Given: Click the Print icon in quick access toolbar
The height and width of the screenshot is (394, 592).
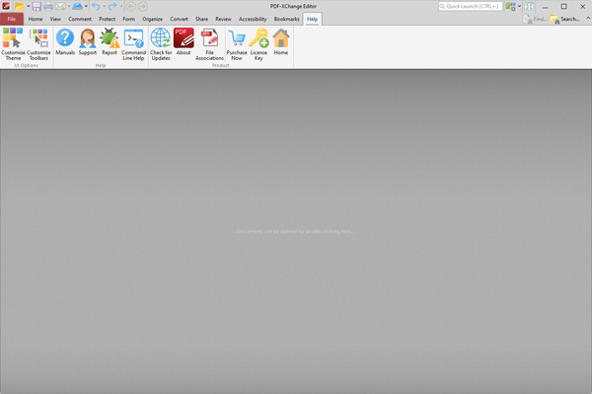Looking at the screenshot, I should pyautogui.click(x=48, y=6).
